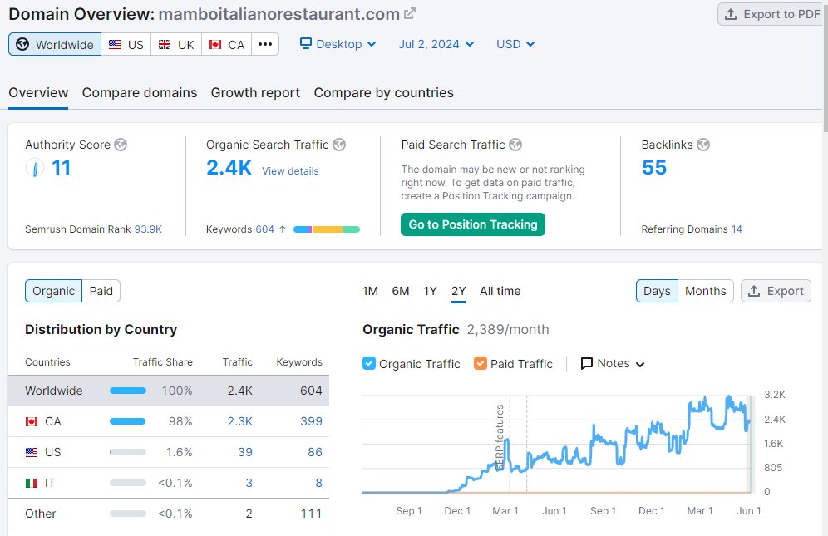Toggle the Paid Traffic checkbox
Image resolution: width=828 pixels, height=536 pixels.
click(x=480, y=363)
